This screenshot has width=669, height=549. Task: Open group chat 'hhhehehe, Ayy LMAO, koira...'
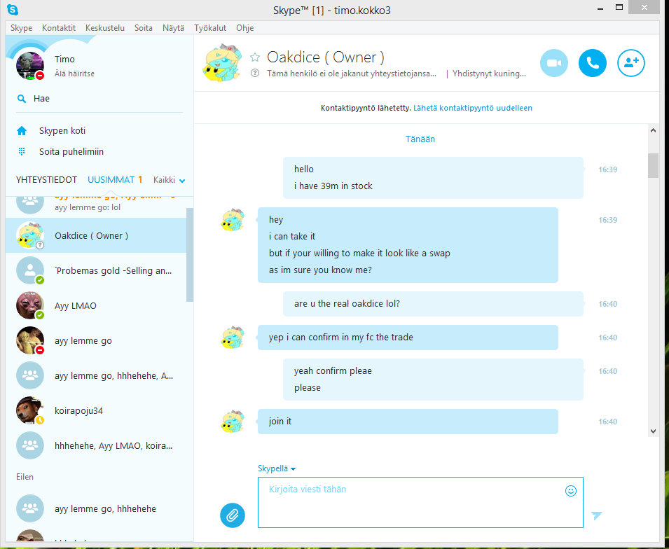[x=96, y=445]
